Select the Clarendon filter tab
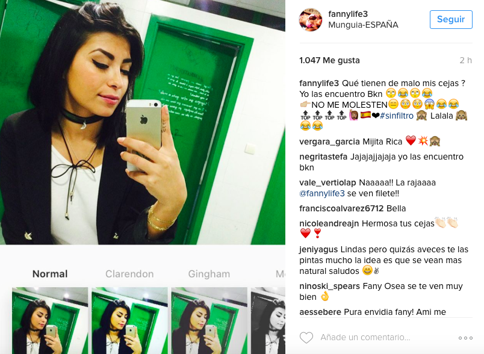 129,274
